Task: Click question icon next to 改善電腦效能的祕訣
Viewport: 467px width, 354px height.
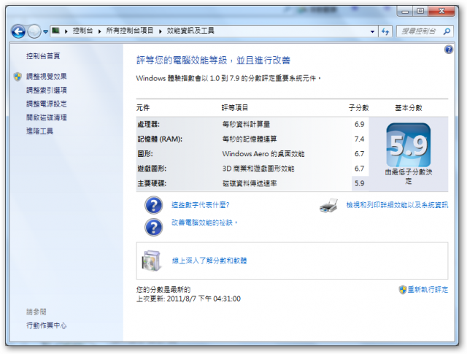Action: [x=154, y=227]
